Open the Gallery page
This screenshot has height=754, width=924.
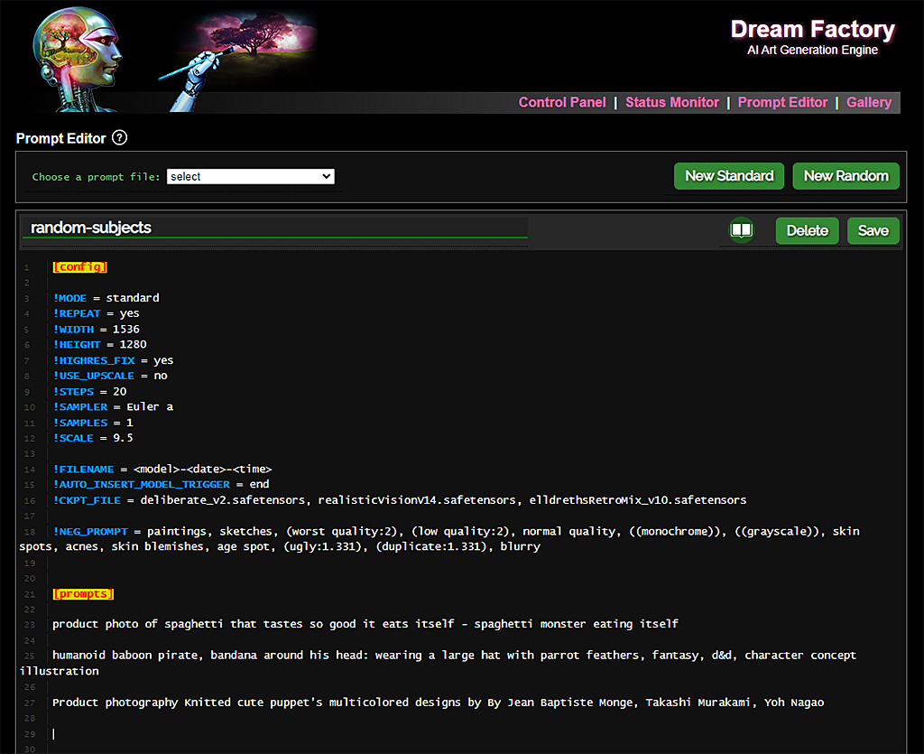[869, 103]
